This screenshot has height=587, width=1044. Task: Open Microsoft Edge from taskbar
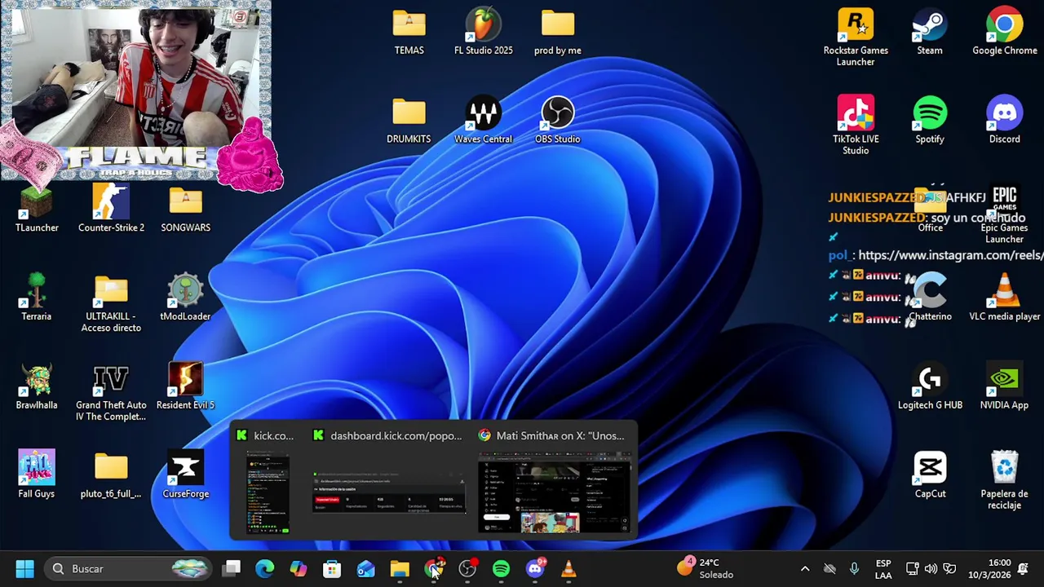click(x=265, y=568)
